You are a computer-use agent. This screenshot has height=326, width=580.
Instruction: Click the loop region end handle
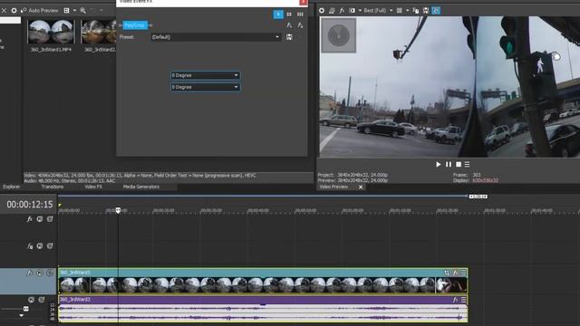(478, 197)
